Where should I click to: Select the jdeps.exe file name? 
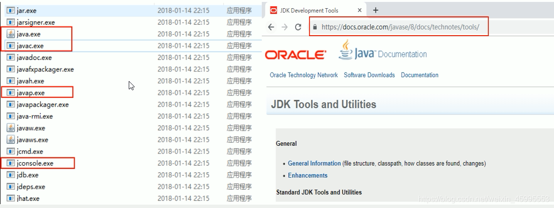click(x=31, y=186)
